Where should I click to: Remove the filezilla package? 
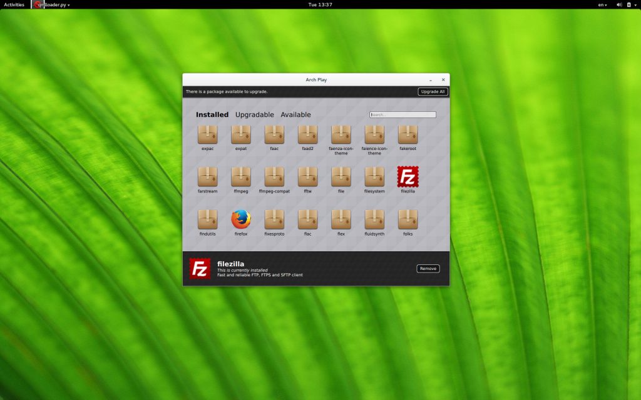pyautogui.click(x=428, y=269)
